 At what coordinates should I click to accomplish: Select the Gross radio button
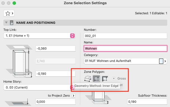[114, 78]
